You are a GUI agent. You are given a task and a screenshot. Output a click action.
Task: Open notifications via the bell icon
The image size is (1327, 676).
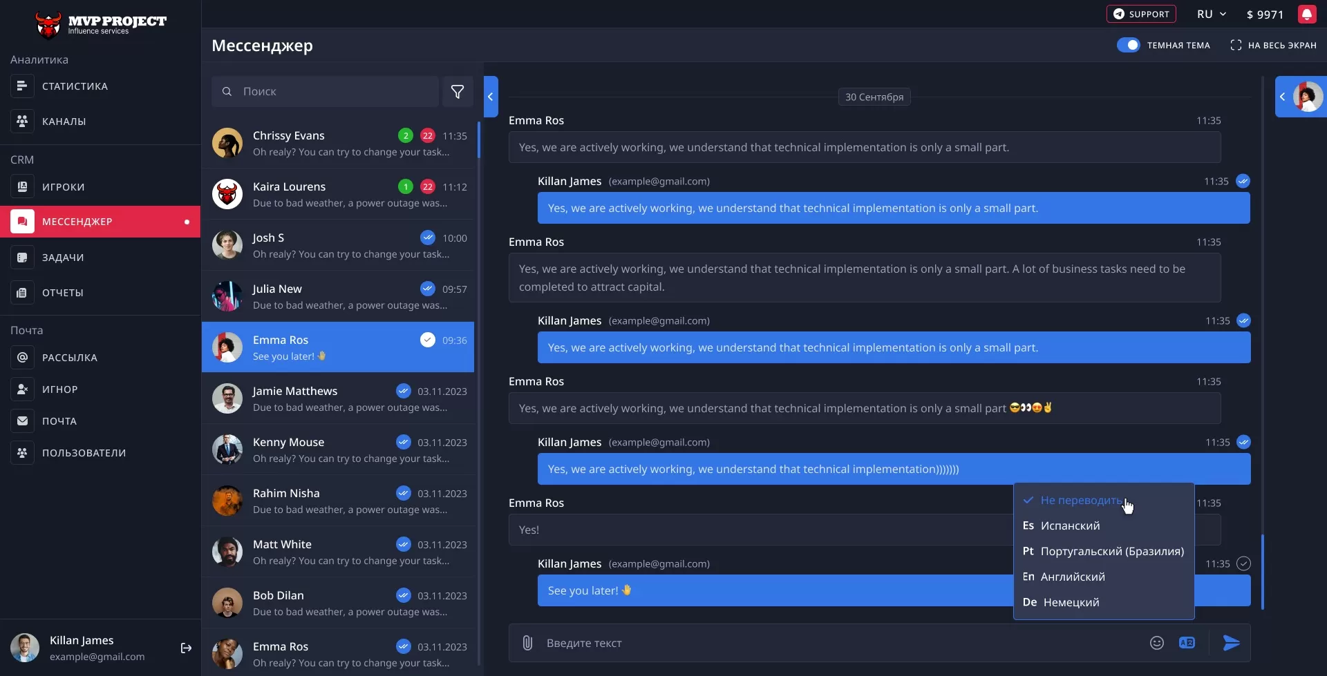click(x=1306, y=15)
